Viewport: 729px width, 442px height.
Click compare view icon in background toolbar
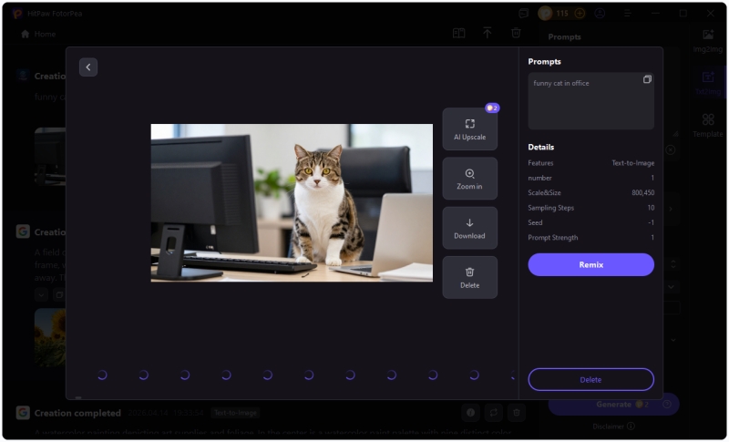[x=459, y=33]
